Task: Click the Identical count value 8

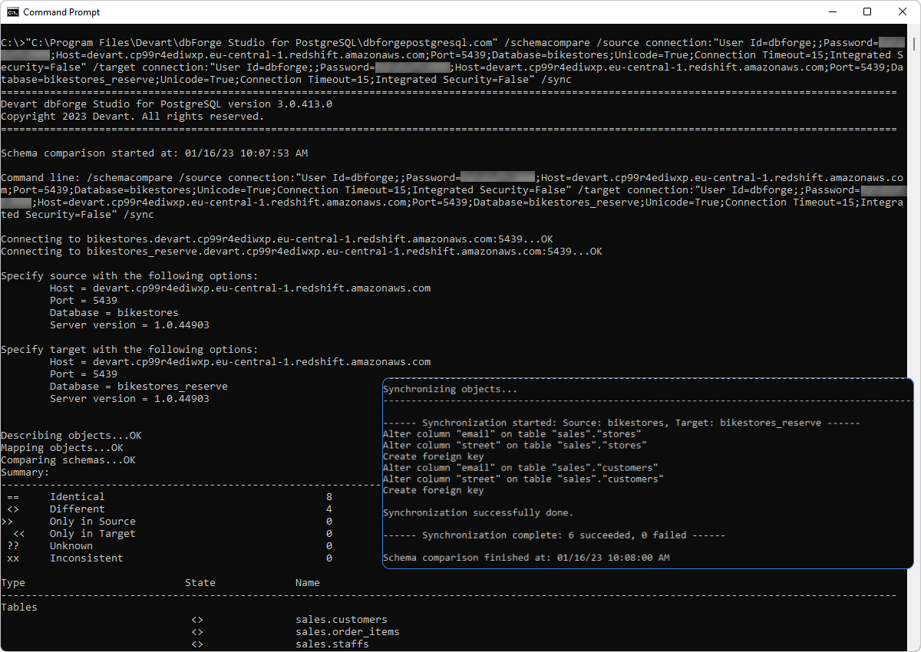Action: pos(329,497)
